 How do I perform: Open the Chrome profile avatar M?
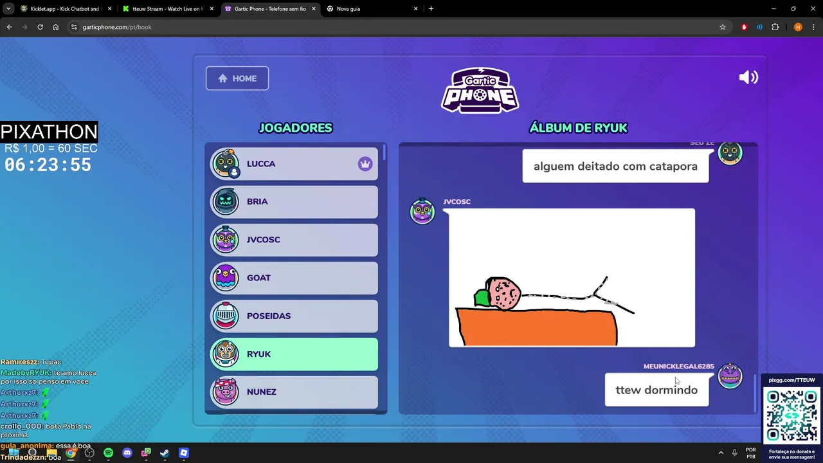pos(798,27)
